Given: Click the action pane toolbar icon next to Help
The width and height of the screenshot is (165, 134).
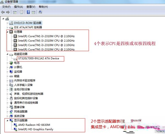Looking at the screenshot, I should point(34,12).
